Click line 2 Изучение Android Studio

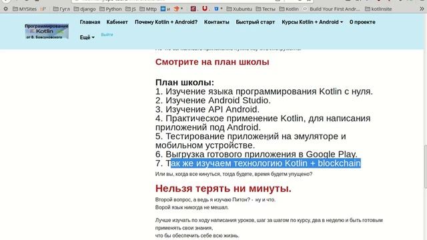tap(213, 101)
